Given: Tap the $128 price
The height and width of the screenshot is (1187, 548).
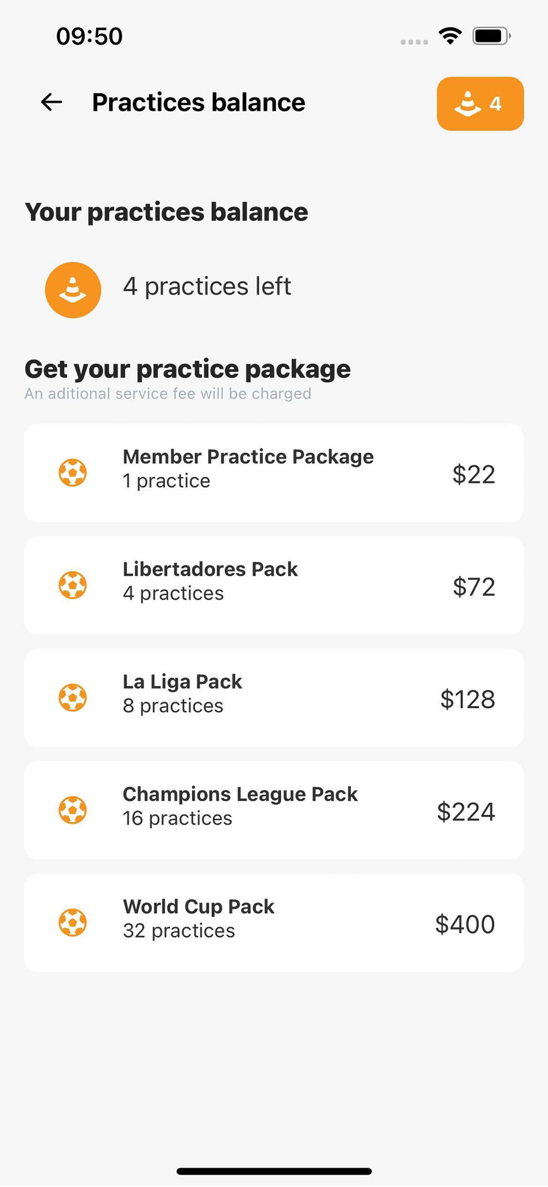Looking at the screenshot, I should 467,699.
